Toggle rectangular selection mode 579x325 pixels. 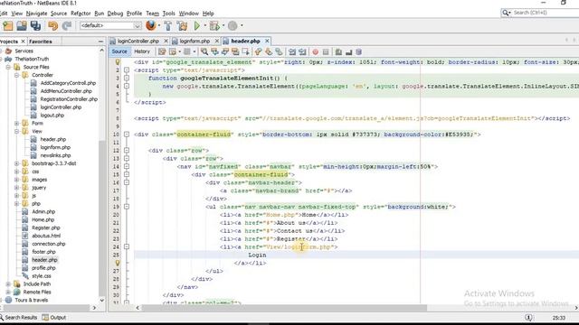245,51
